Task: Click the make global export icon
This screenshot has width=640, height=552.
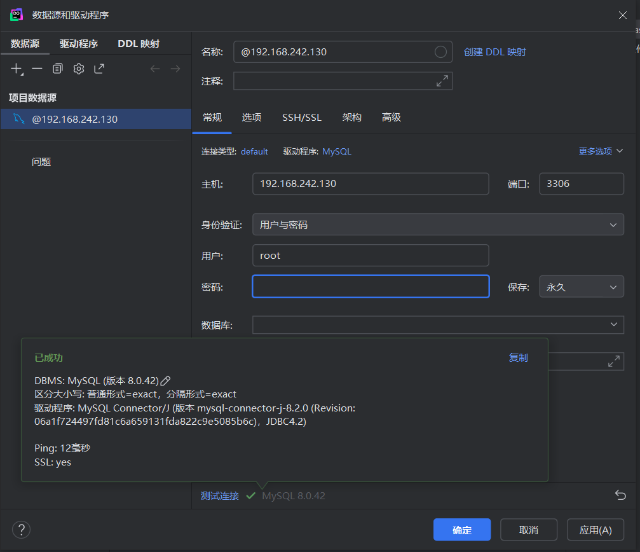Action: [99, 69]
